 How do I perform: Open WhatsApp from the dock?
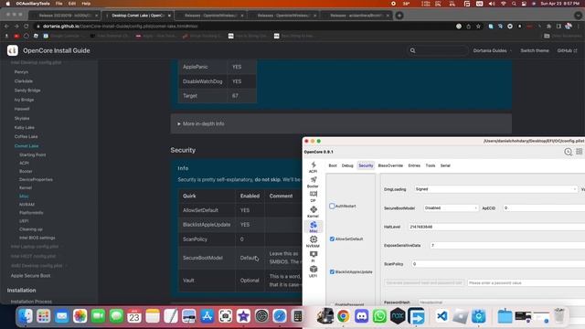coord(379,316)
